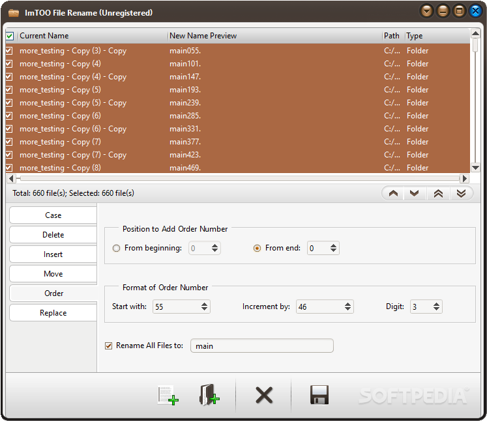Screen dimensions: 487x421
Task: Uncheck the 'more_testing - Copy (5)' row checkbox
Action: click(9, 90)
